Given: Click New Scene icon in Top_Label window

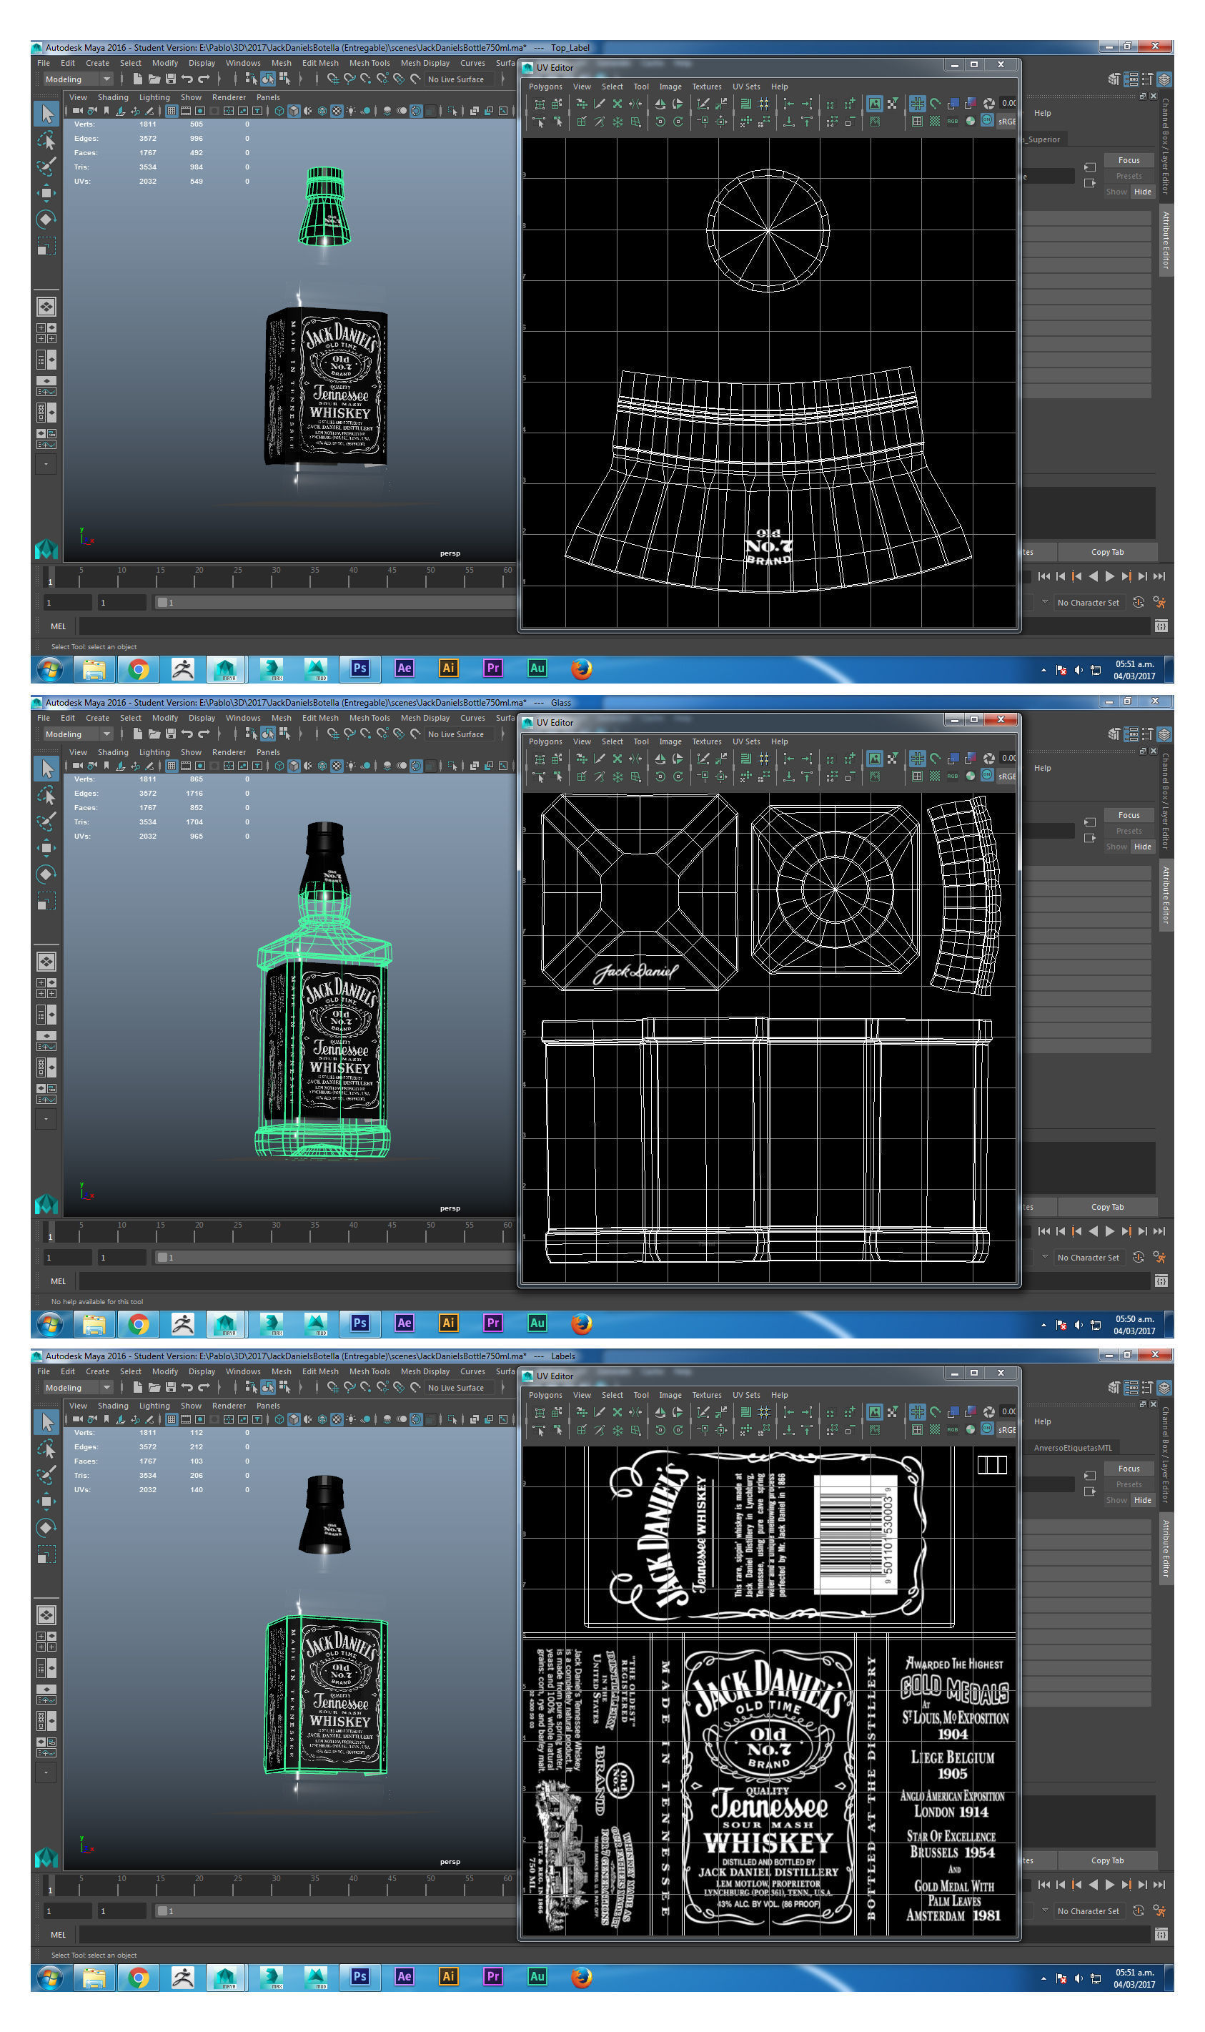Looking at the screenshot, I should (137, 79).
